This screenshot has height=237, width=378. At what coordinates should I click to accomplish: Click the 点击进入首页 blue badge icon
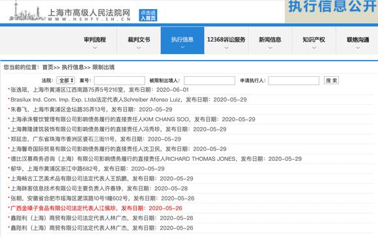coord(148,15)
